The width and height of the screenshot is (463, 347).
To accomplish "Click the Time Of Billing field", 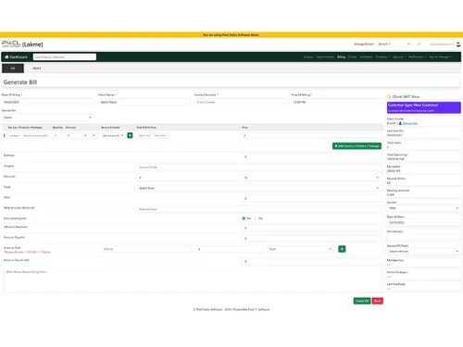I will 337,102.
